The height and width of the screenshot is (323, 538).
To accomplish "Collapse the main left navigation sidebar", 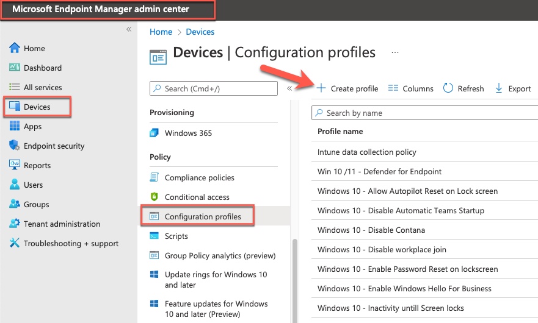I will click(129, 29).
